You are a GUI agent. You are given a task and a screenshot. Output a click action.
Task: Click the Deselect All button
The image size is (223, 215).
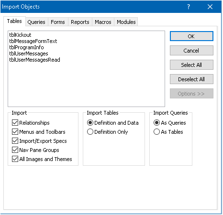click(x=191, y=79)
